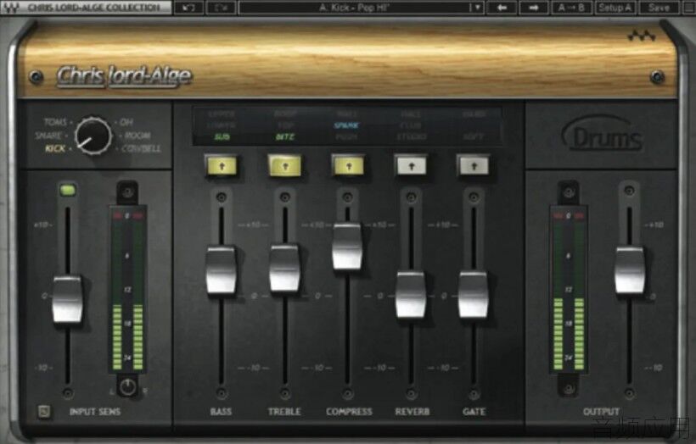
Task: Click the Treble mode selector button
Action: pos(285,166)
